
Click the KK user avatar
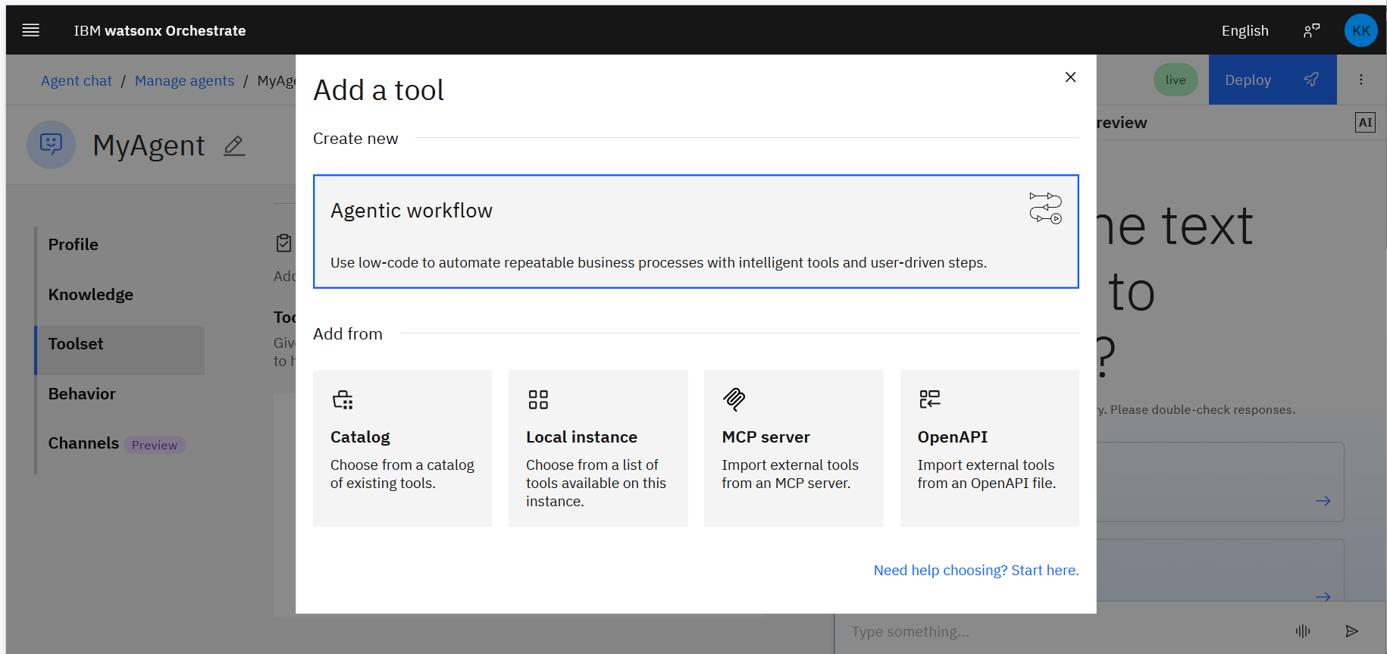tap(1360, 30)
